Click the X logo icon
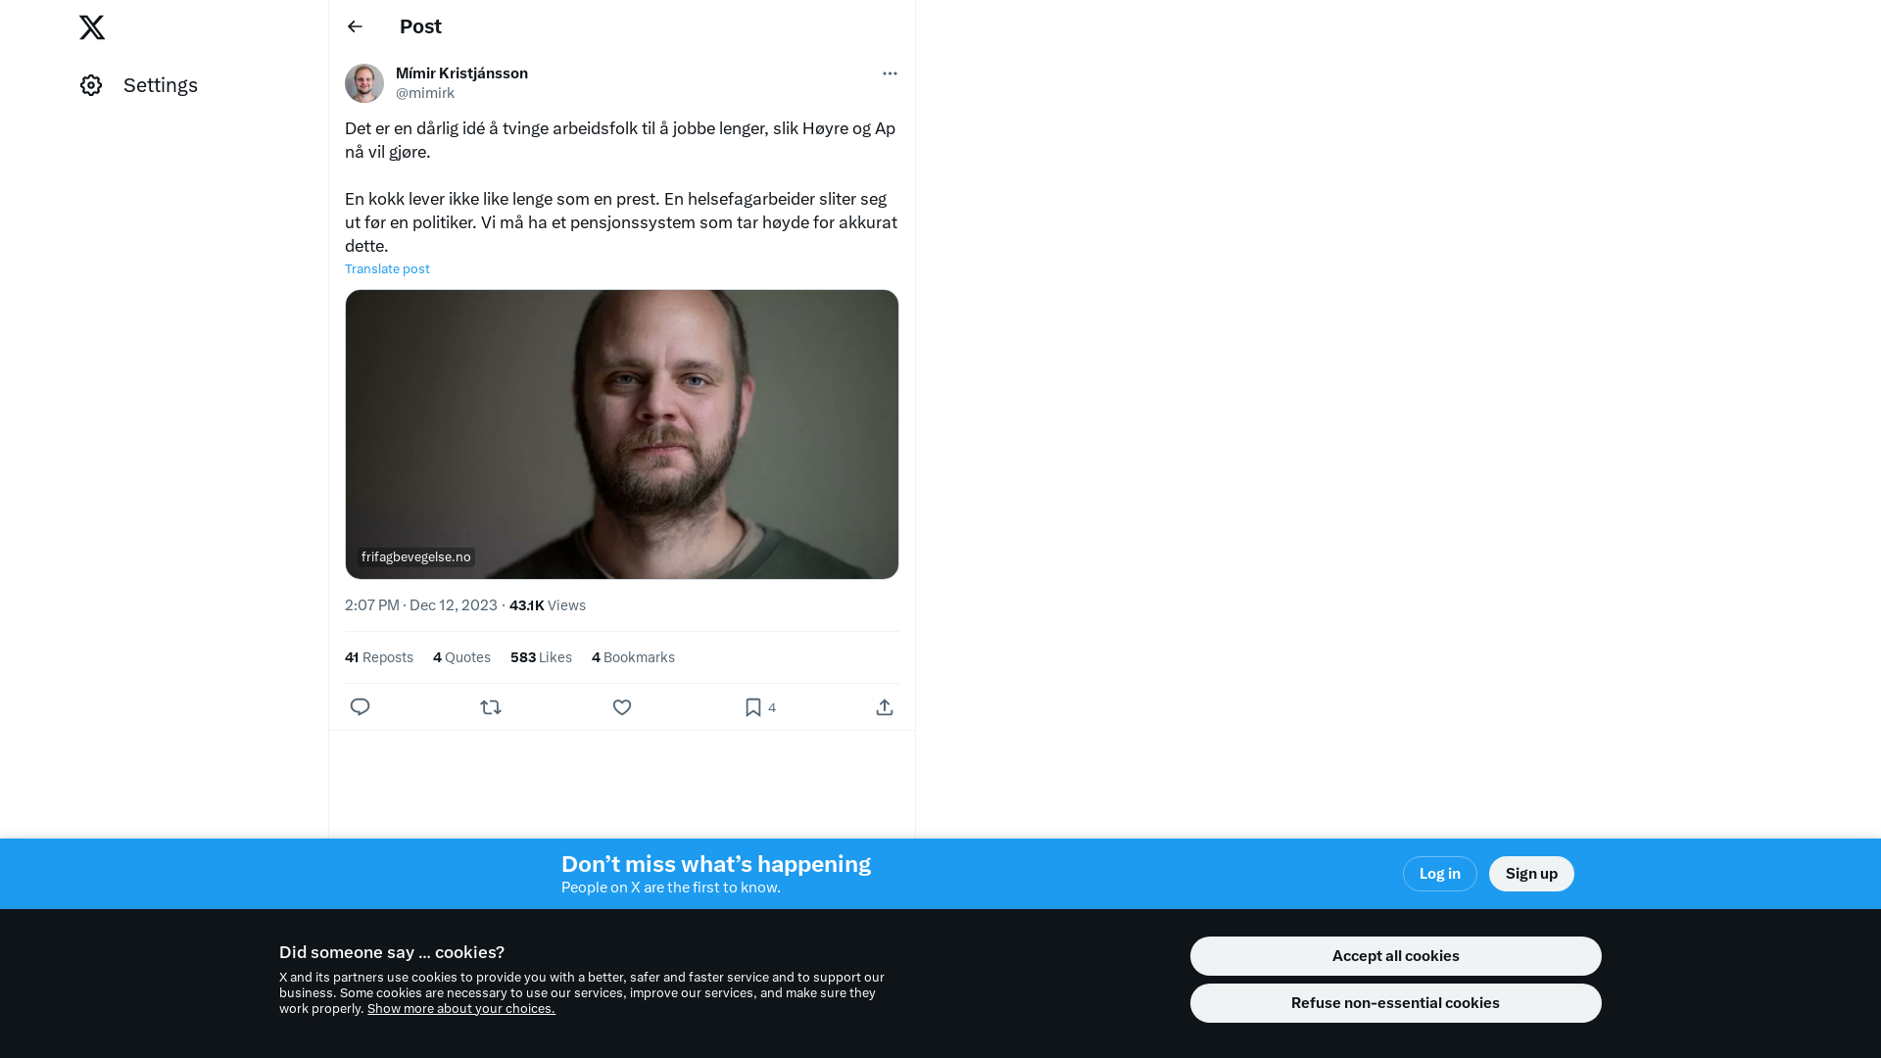Image resolution: width=1881 pixels, height=1058 pixels. (x=92, y=27)
